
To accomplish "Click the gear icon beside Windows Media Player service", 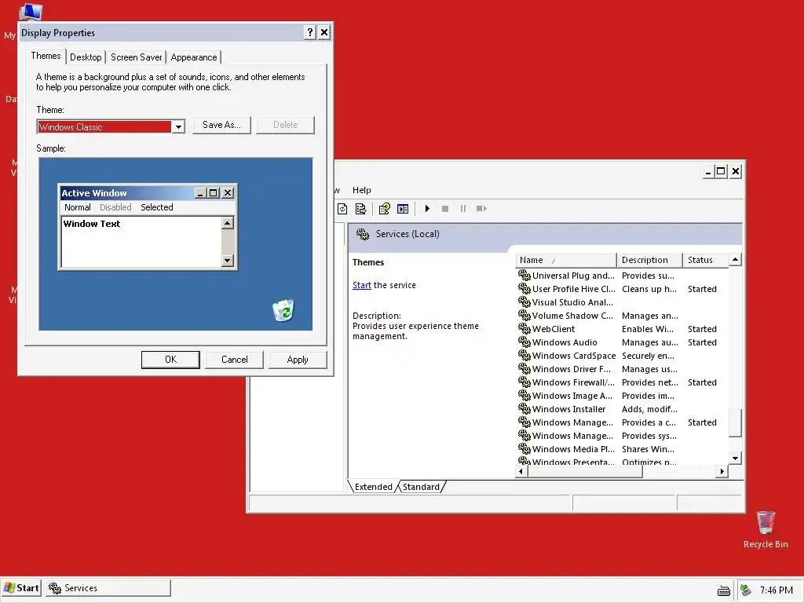I will 524,448.
